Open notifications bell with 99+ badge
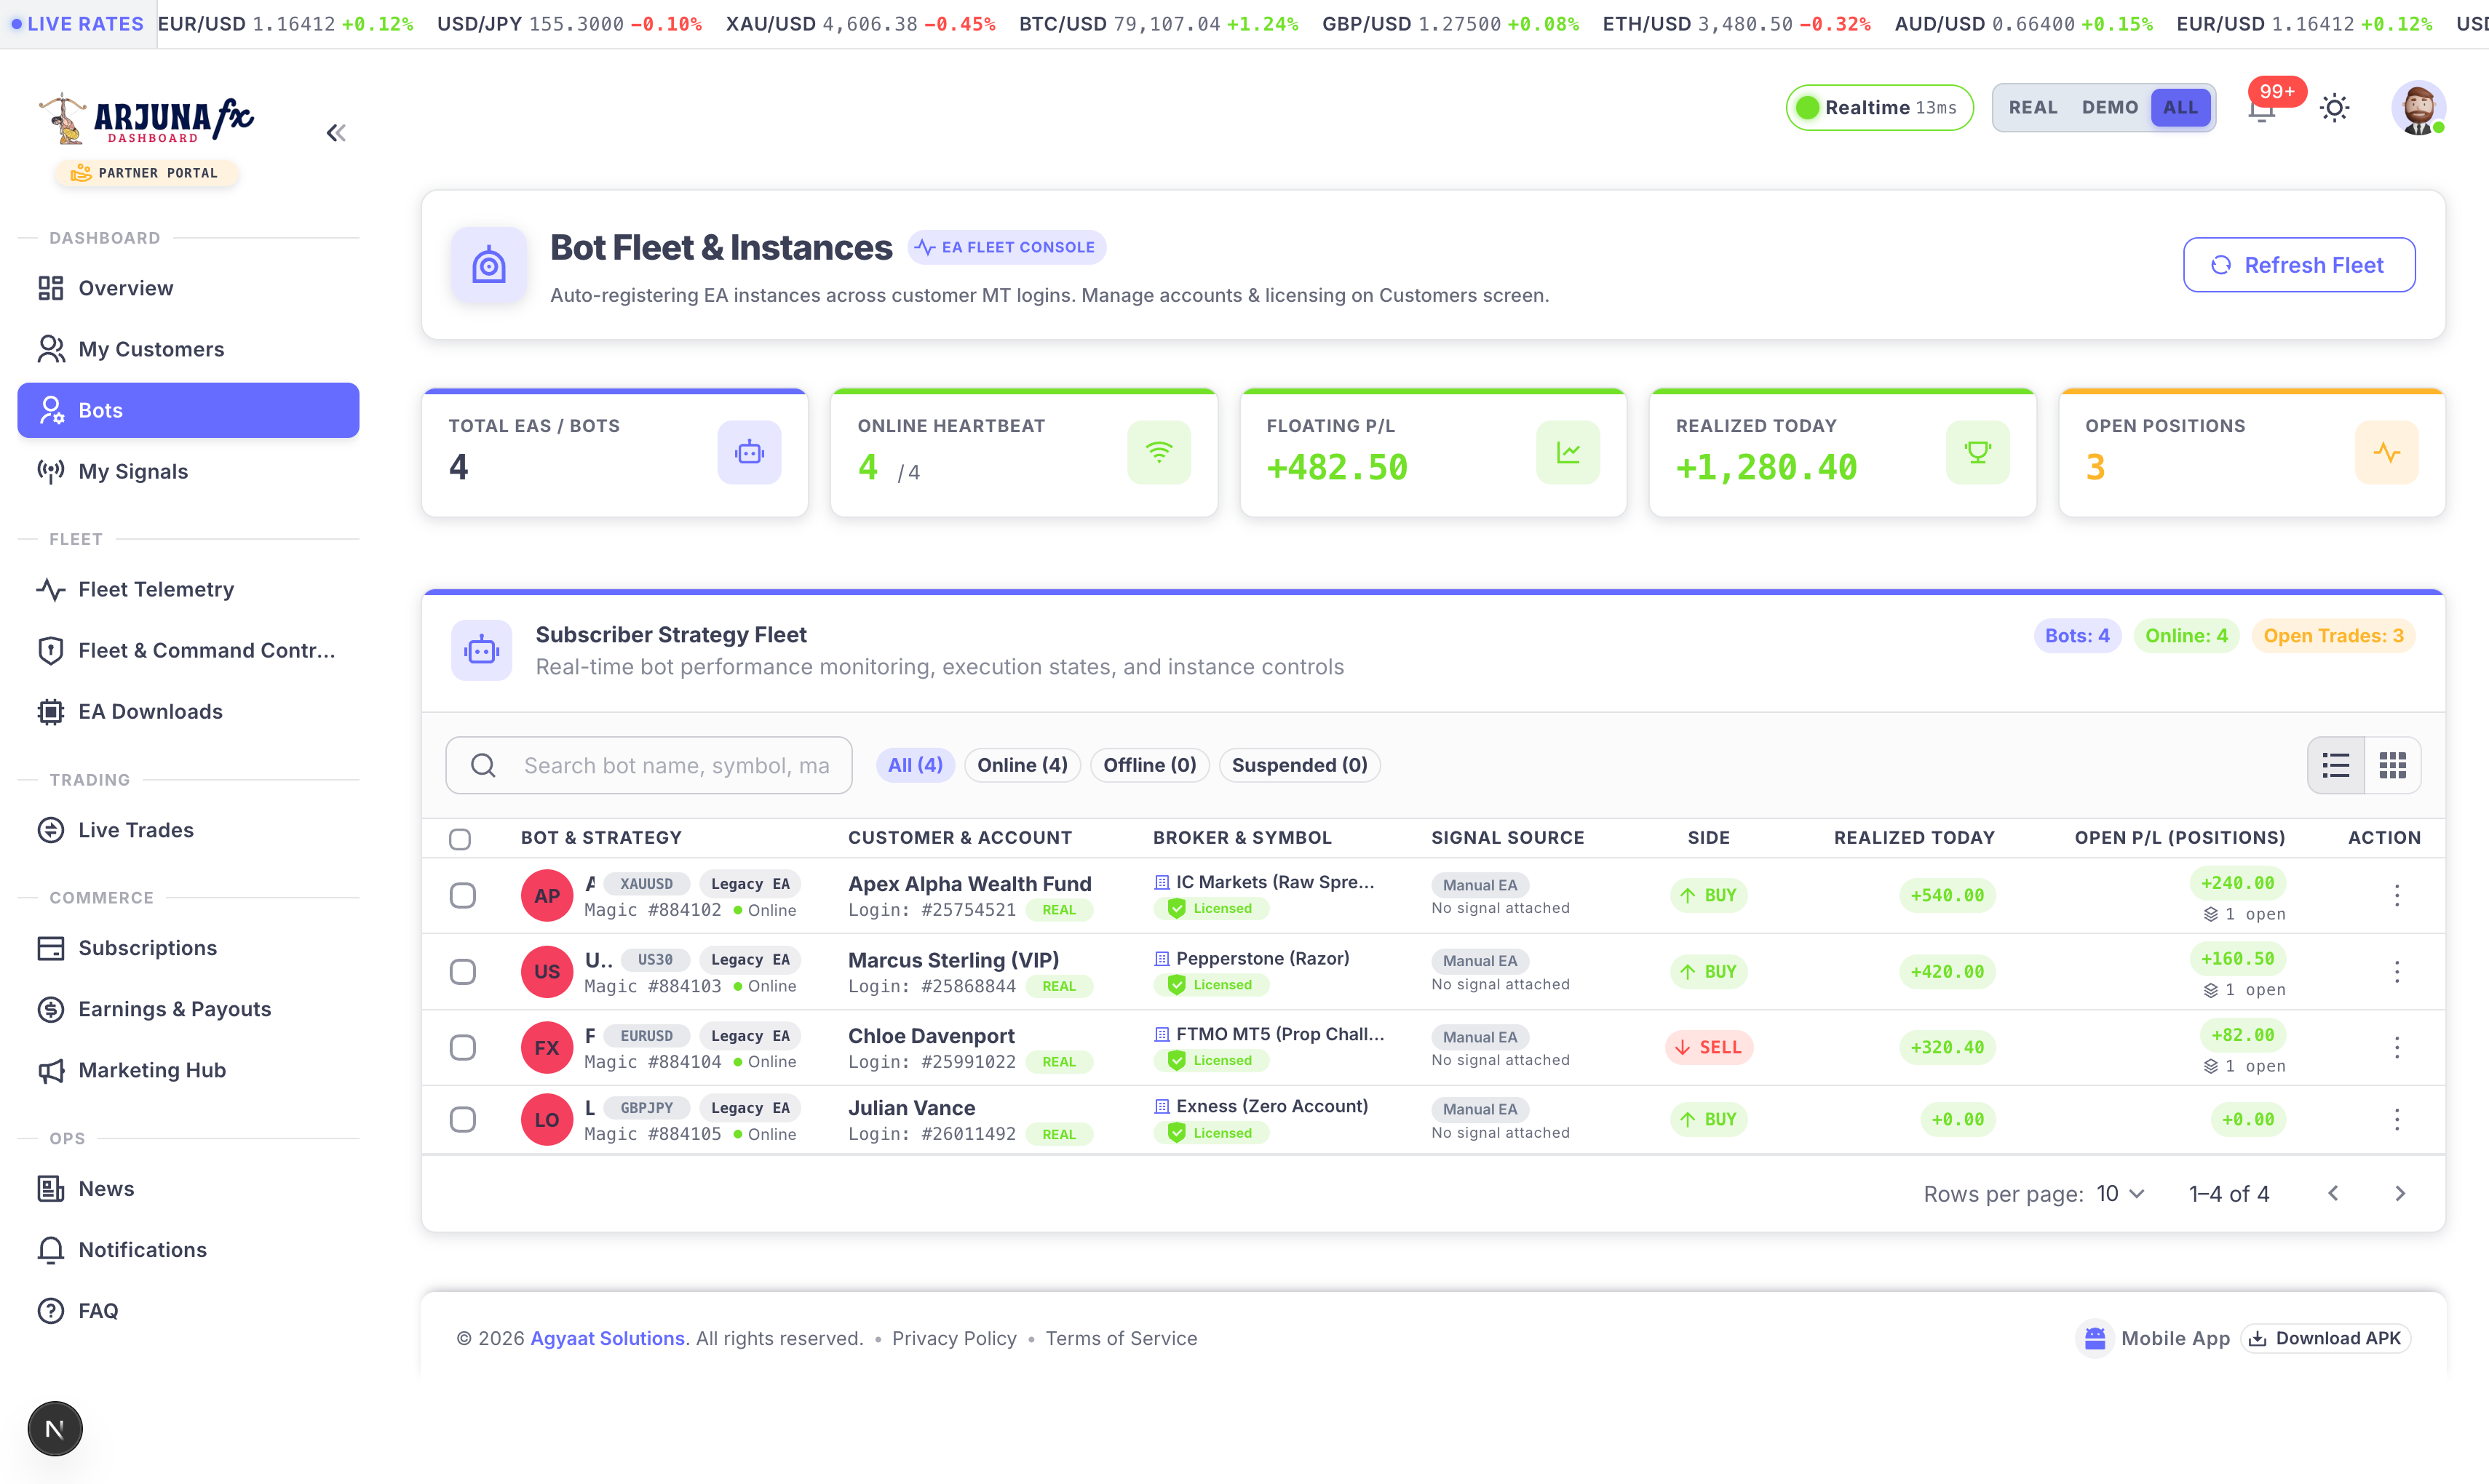 point(2263,108)
